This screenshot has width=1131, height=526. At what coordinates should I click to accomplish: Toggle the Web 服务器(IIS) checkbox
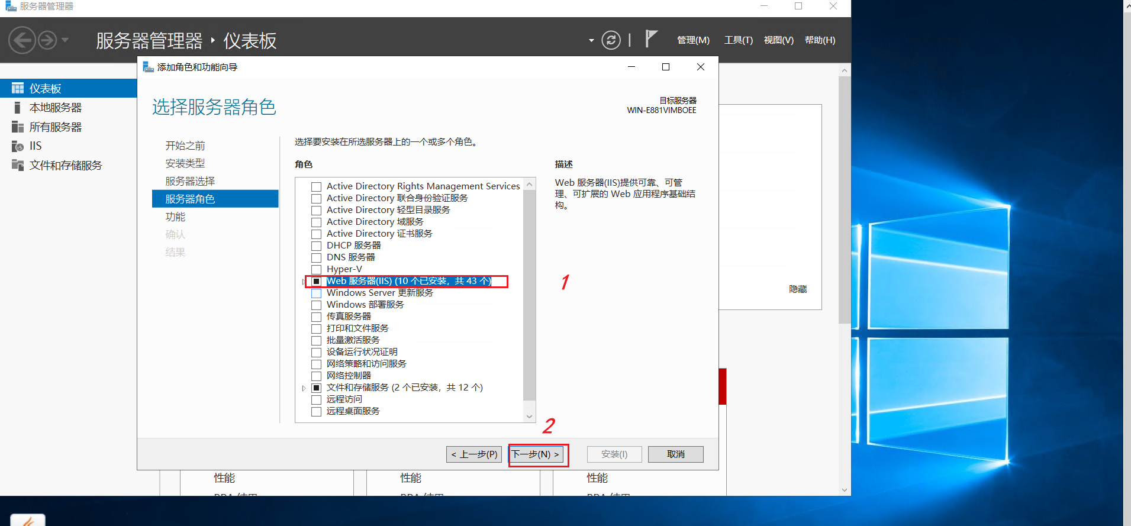coord(317,281)
